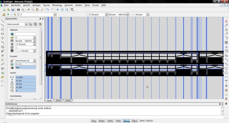Screen dimensions: 229x123
Task: Save the drawing with floppy icon
Action: [x=13, y=10]
